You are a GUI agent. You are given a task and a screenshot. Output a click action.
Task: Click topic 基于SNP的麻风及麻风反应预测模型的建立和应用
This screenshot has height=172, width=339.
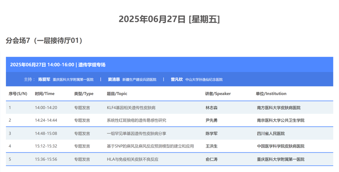click(150, 146)
